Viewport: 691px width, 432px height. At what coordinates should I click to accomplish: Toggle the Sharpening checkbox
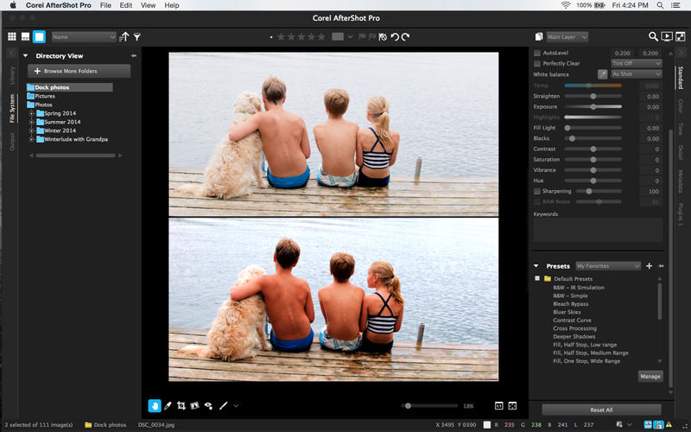coord(537,191)
